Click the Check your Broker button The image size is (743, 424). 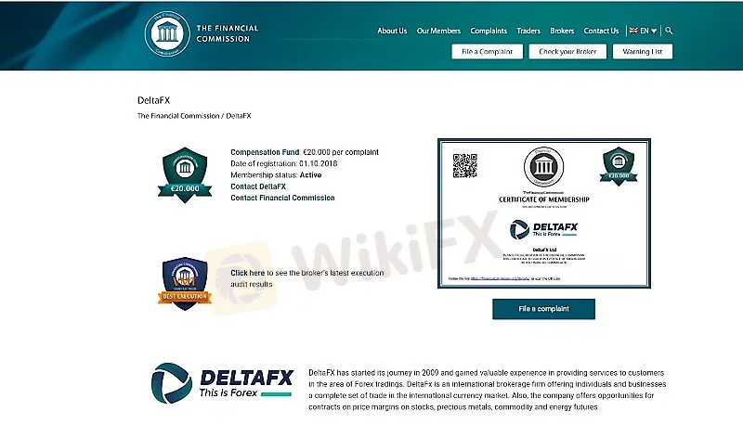567,52
